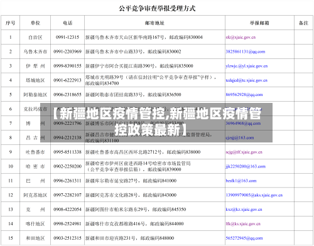The image size is (314, 246).
Task: Open the 869562928@qq.com email link
Action: point(244,95)
